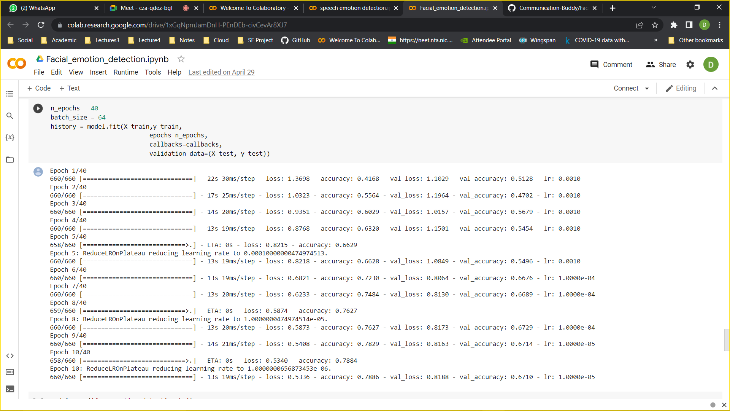This screenshot has width=730, height=411.
Task: Open the Runtime menu
Action: [x=125, y=72]
